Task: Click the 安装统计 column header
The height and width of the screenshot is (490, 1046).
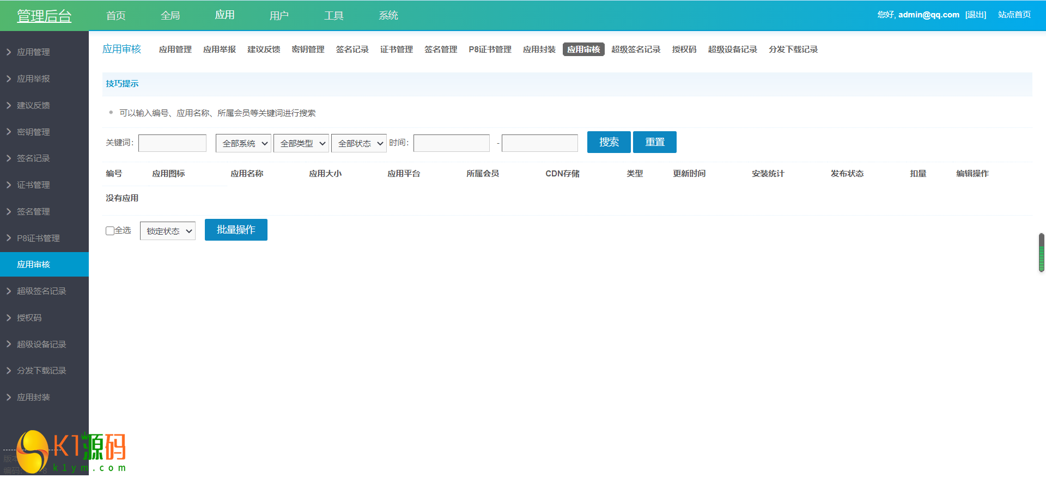Action: (x=768, y=174)
